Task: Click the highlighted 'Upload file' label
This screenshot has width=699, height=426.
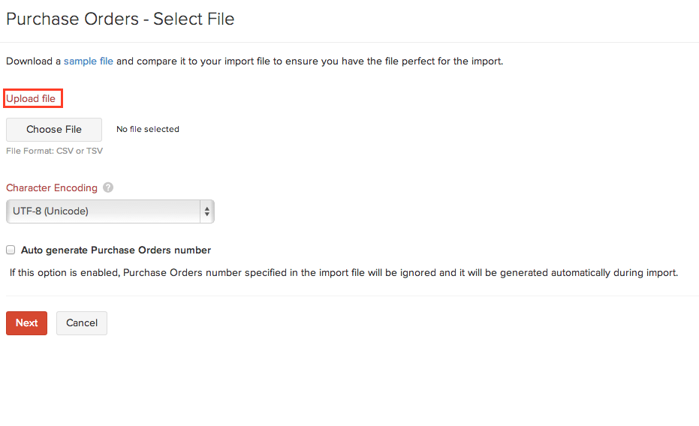Action: point(31,98)
